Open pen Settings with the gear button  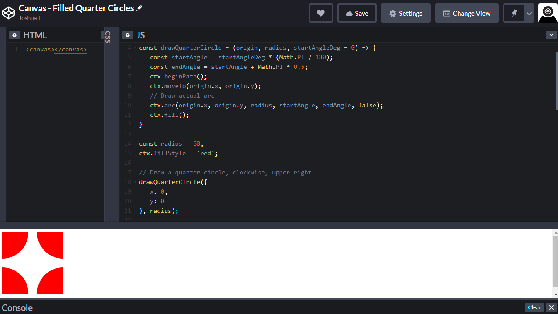pyautogui.click(x=405, y=13)
